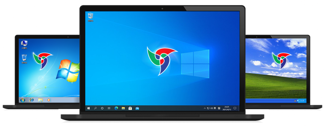Open the Windows 10 Start menu

coord(89,108)
